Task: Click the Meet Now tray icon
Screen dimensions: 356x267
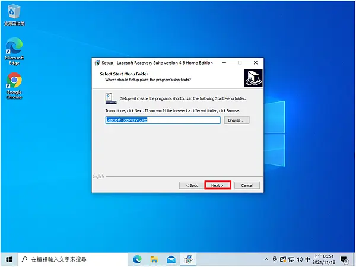Action: 275,259
